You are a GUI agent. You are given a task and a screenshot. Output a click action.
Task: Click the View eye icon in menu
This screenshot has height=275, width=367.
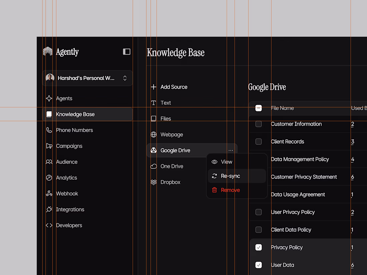[215, 162]
